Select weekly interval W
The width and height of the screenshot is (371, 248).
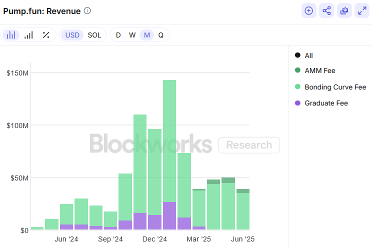pyautogui.click(x=132, y=35)
